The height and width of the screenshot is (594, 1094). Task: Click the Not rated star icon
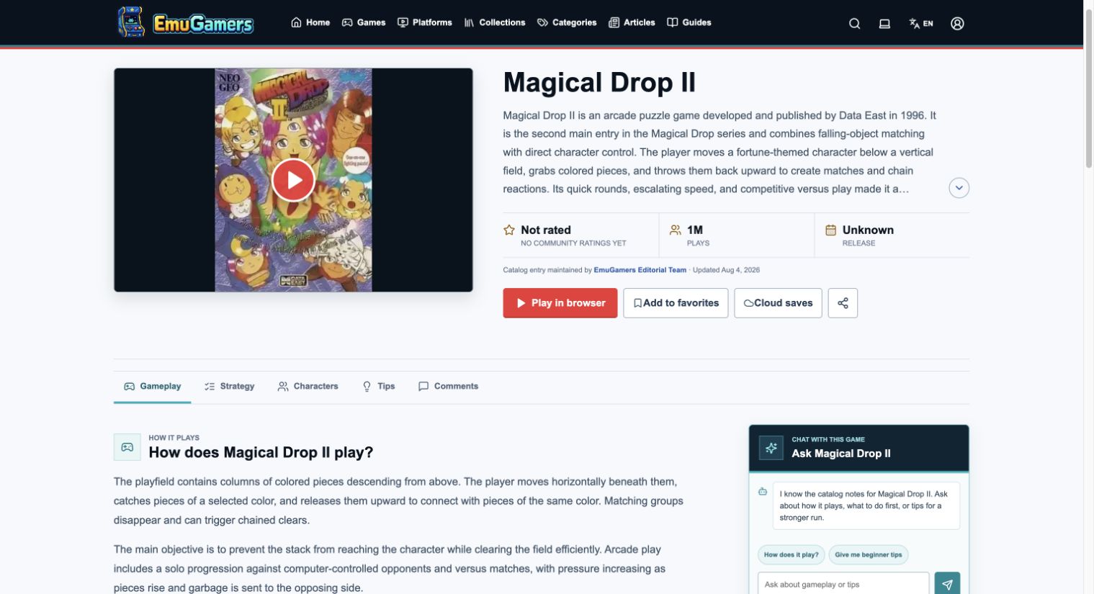tap(509, 230)
